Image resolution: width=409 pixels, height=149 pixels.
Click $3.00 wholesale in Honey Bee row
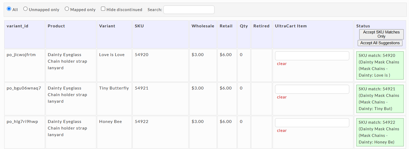pos(198,122)
